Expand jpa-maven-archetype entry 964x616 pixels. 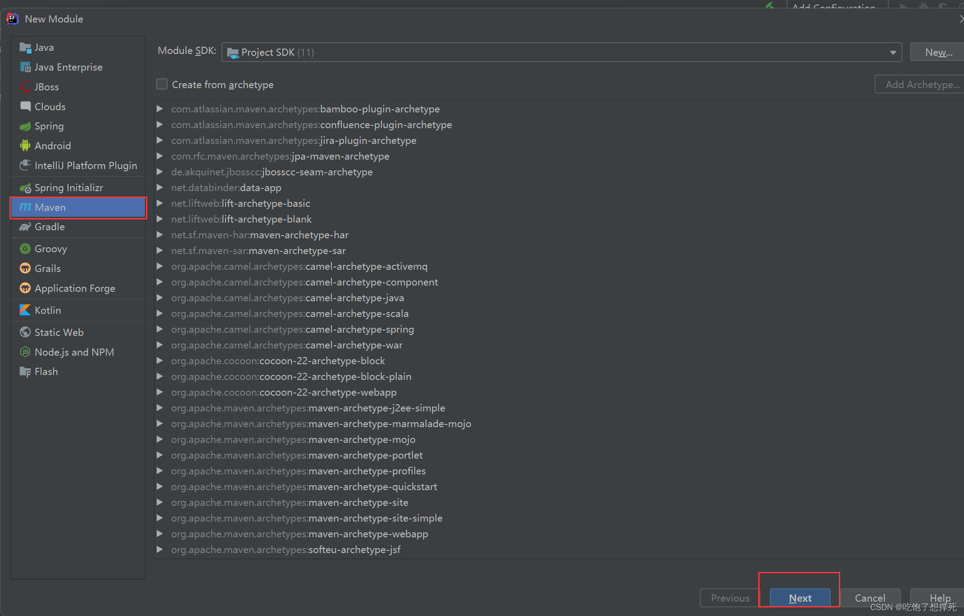159,156
